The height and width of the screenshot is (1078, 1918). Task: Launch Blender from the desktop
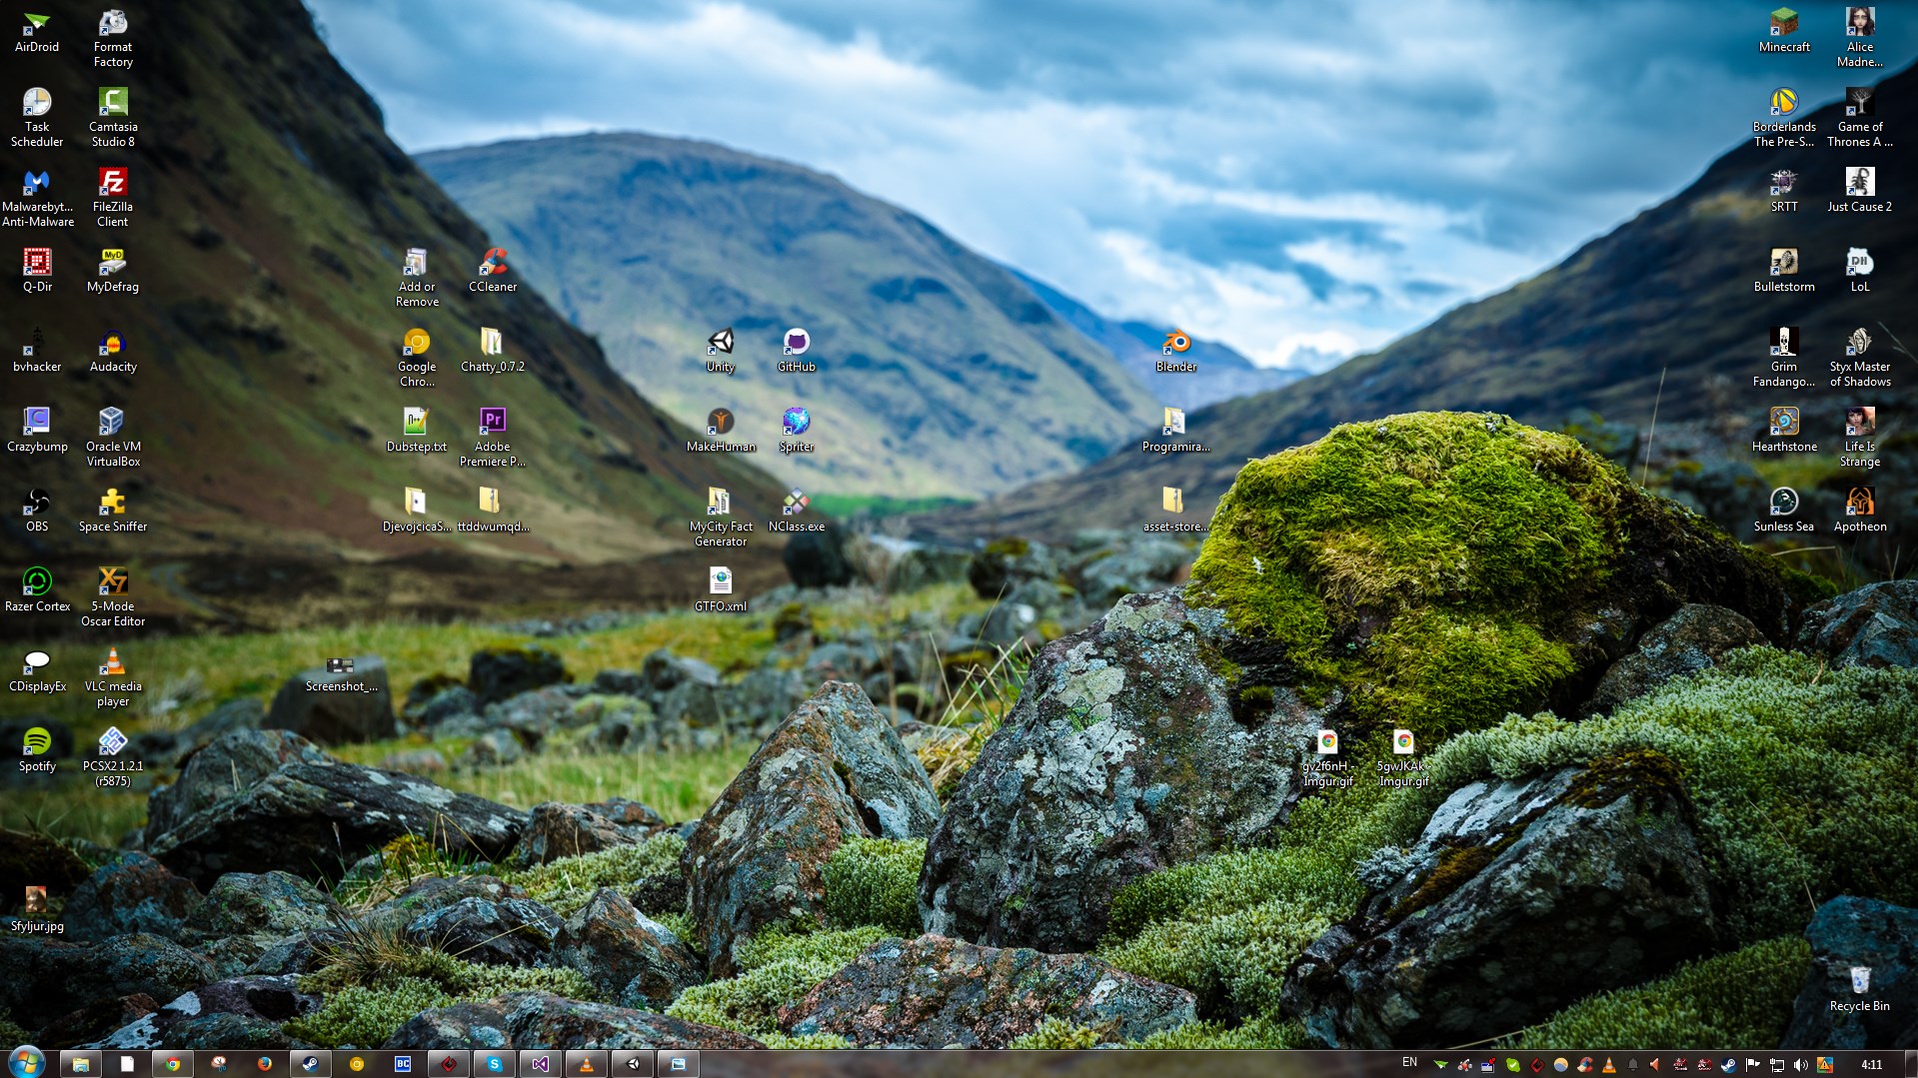1176,351
